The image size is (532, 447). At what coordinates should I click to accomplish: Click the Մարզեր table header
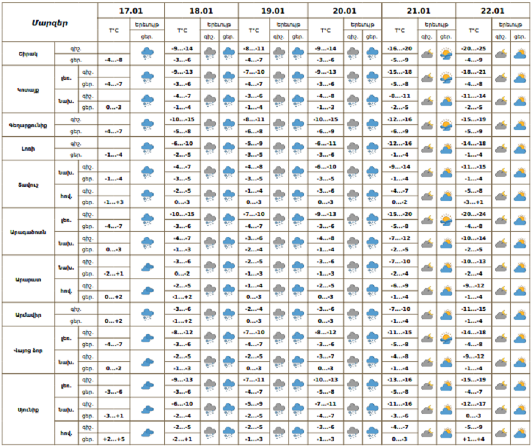click(50, 22)
